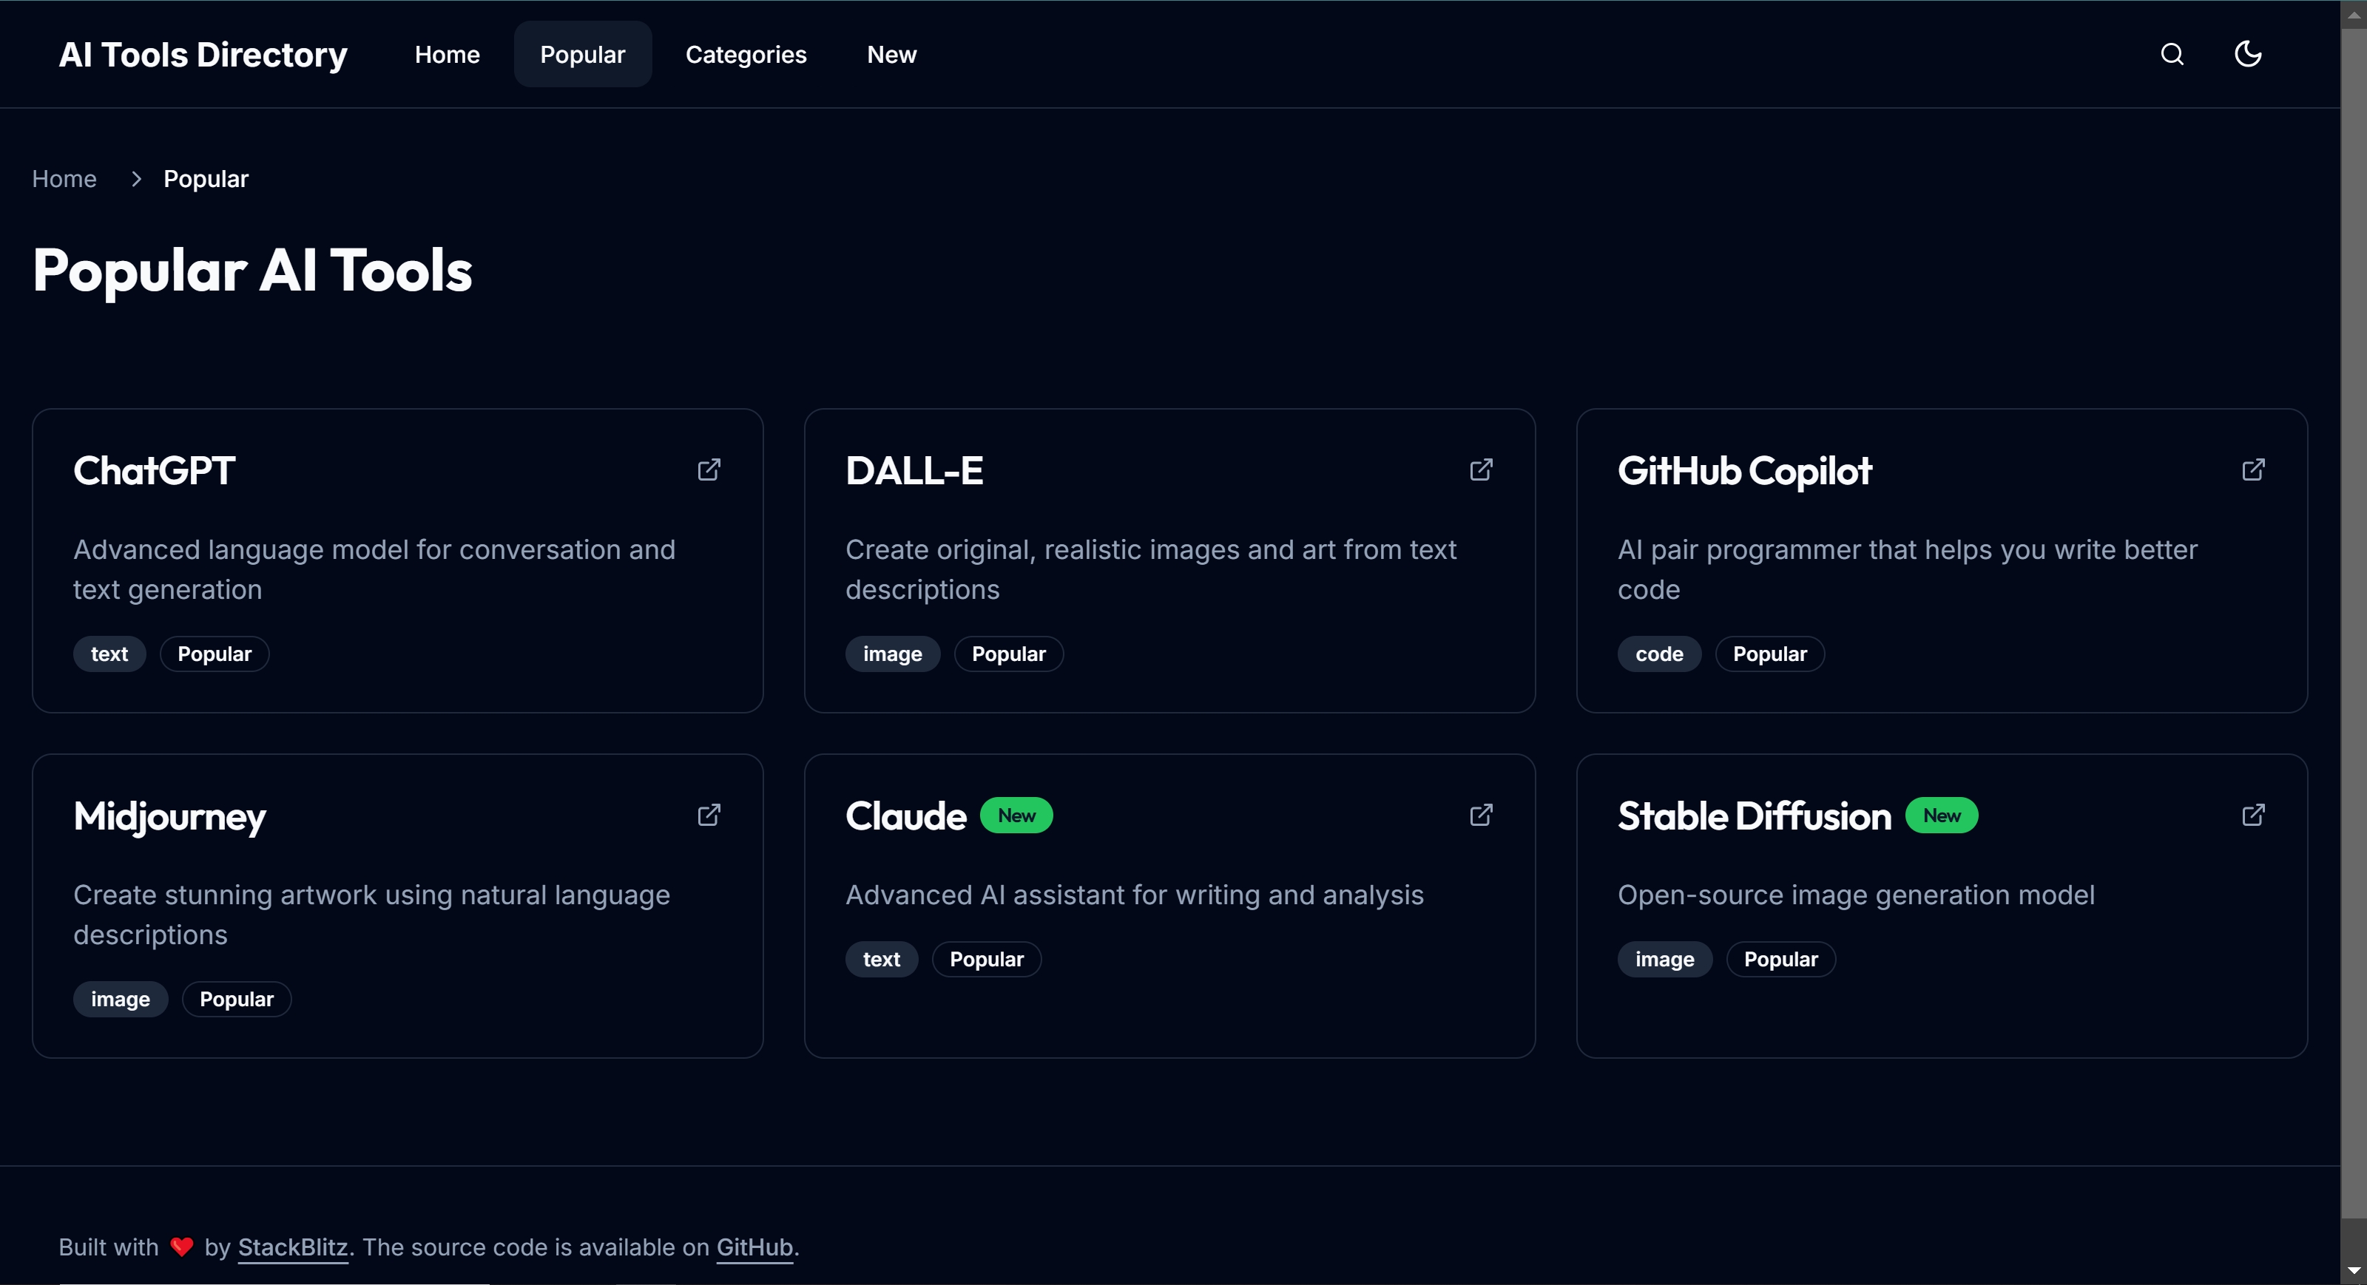Click the text tag on Claude card

click(x=882, y=957)
